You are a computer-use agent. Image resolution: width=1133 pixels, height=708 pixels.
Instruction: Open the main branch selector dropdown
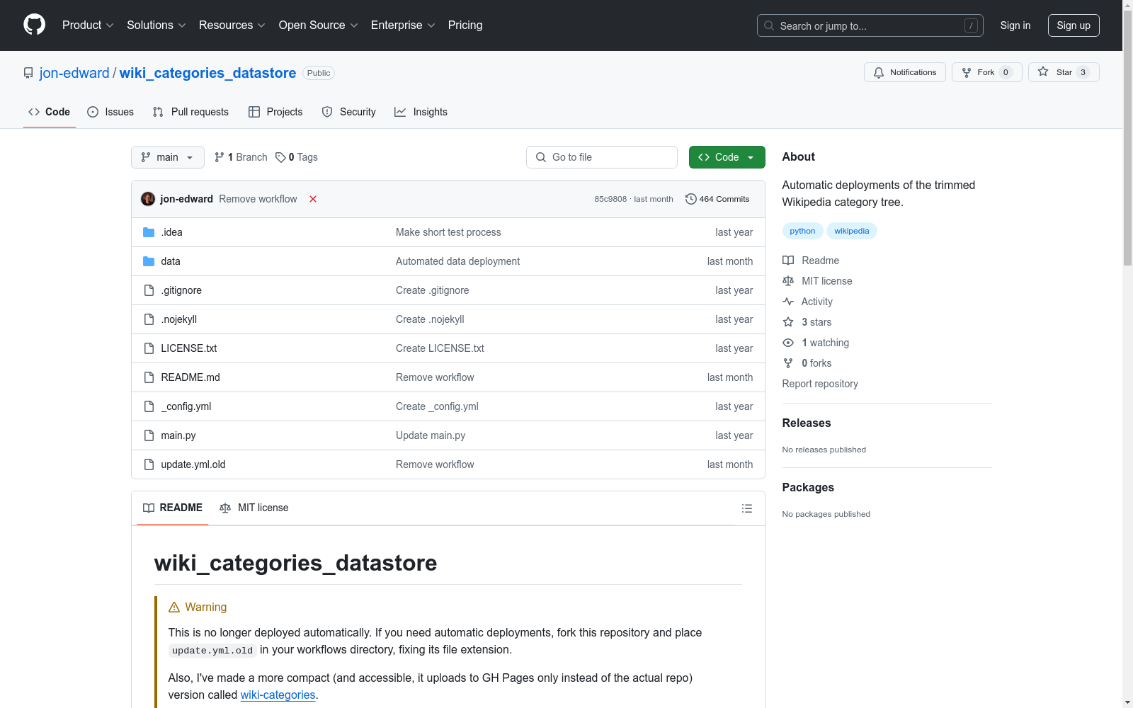click(168, 157)
